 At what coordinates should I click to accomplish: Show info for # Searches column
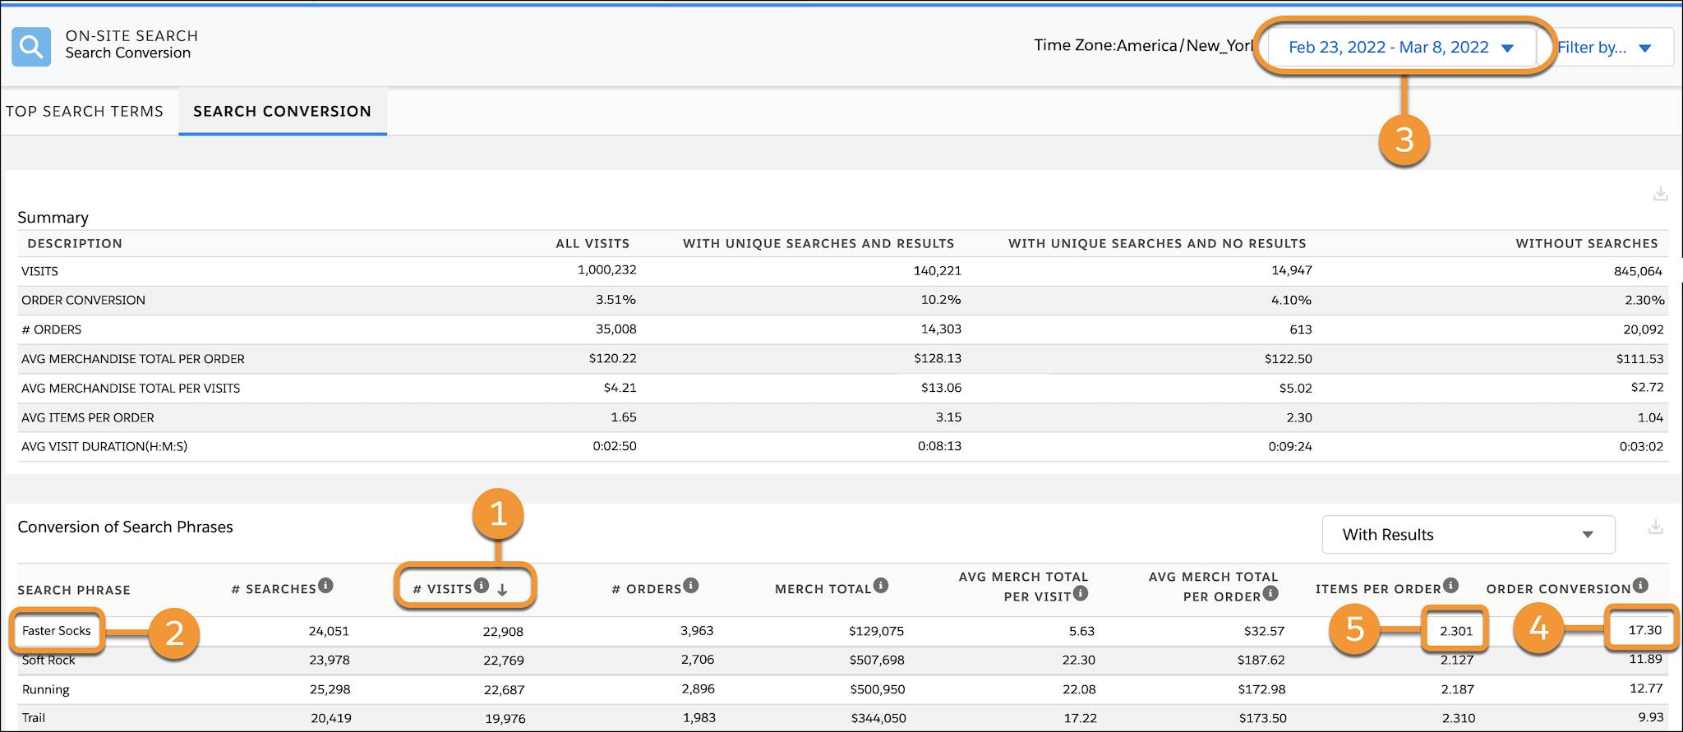[326, 585]
